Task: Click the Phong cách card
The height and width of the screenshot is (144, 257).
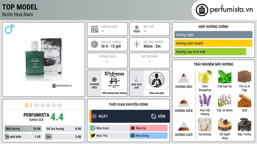Action: point(107,60)
